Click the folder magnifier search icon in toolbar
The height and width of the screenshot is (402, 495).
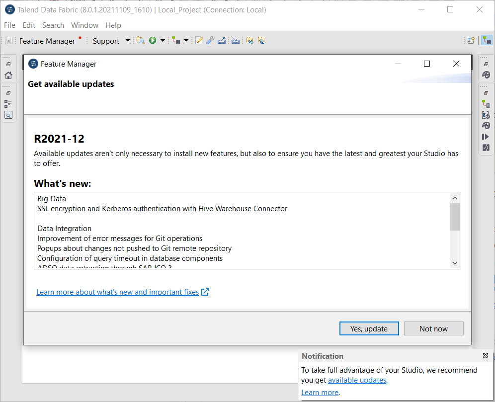141,41
